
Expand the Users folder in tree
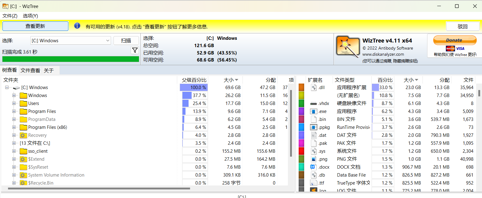tap(14, 103)
